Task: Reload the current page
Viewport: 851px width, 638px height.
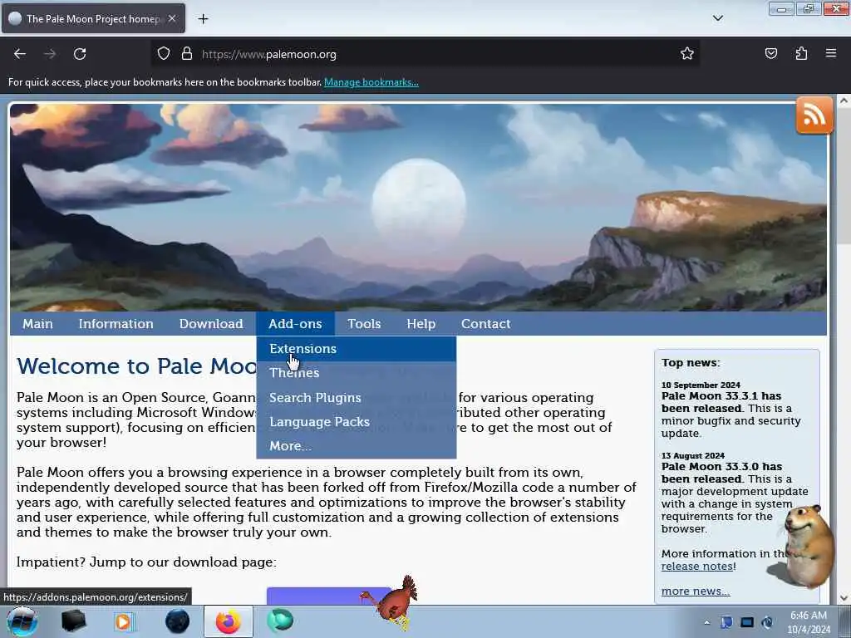Action: (80, 54)
